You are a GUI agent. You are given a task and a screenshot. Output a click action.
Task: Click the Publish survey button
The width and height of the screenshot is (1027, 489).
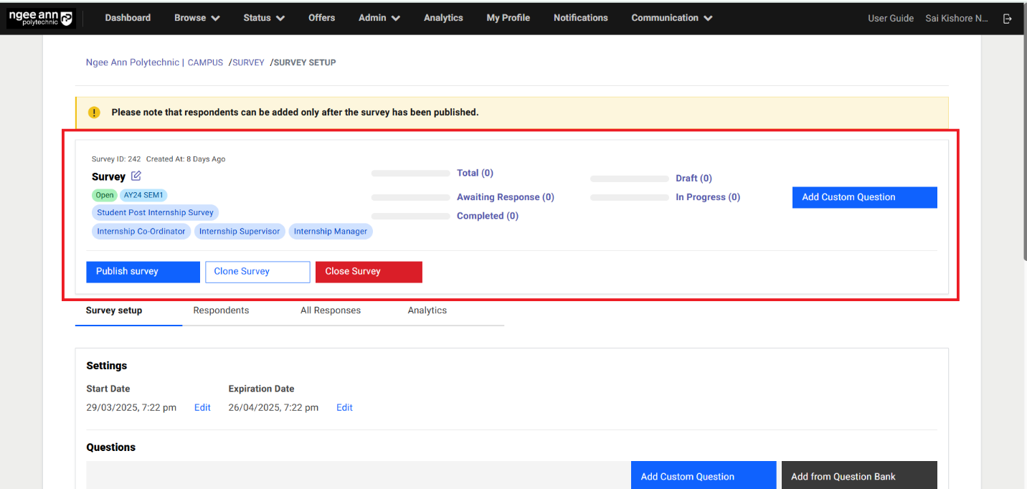coord(143,272)
